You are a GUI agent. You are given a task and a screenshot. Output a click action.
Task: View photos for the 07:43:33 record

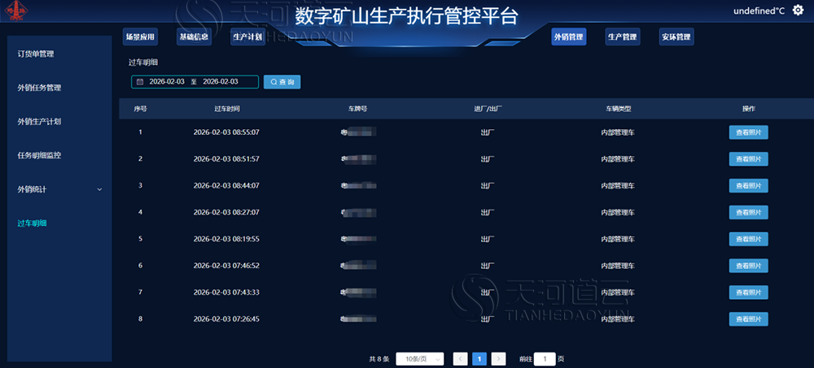748,292
